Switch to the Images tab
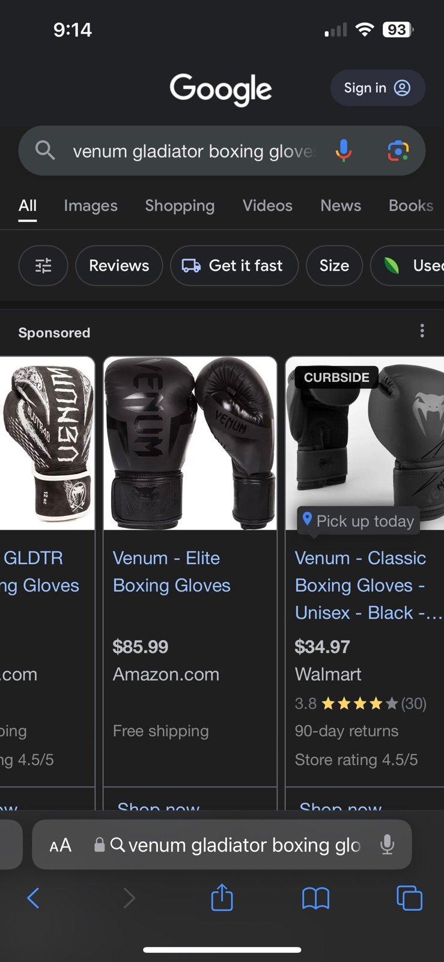Viewport: 444px width, 962px height. coord(91,206)
